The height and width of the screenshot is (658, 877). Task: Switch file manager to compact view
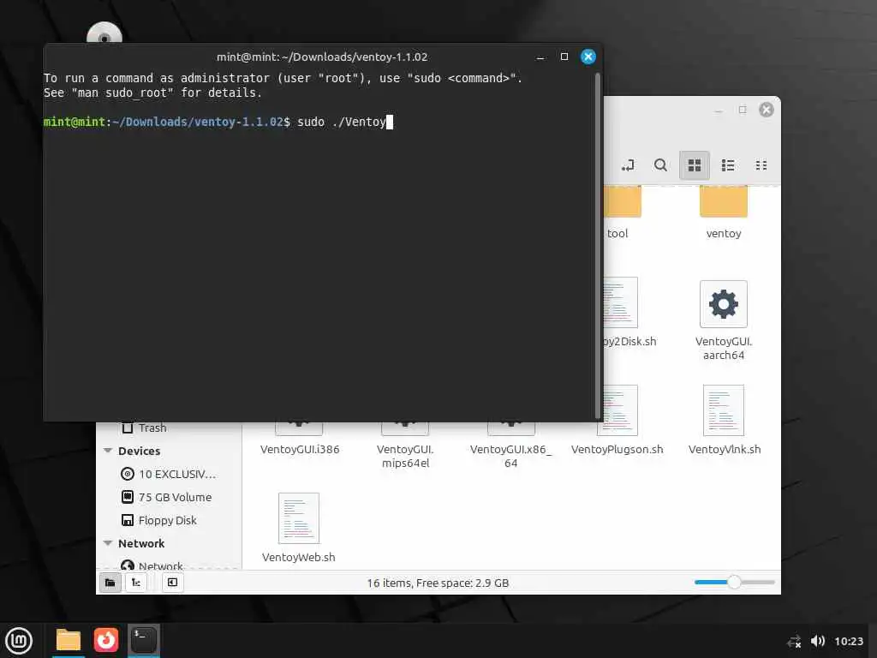761,165
